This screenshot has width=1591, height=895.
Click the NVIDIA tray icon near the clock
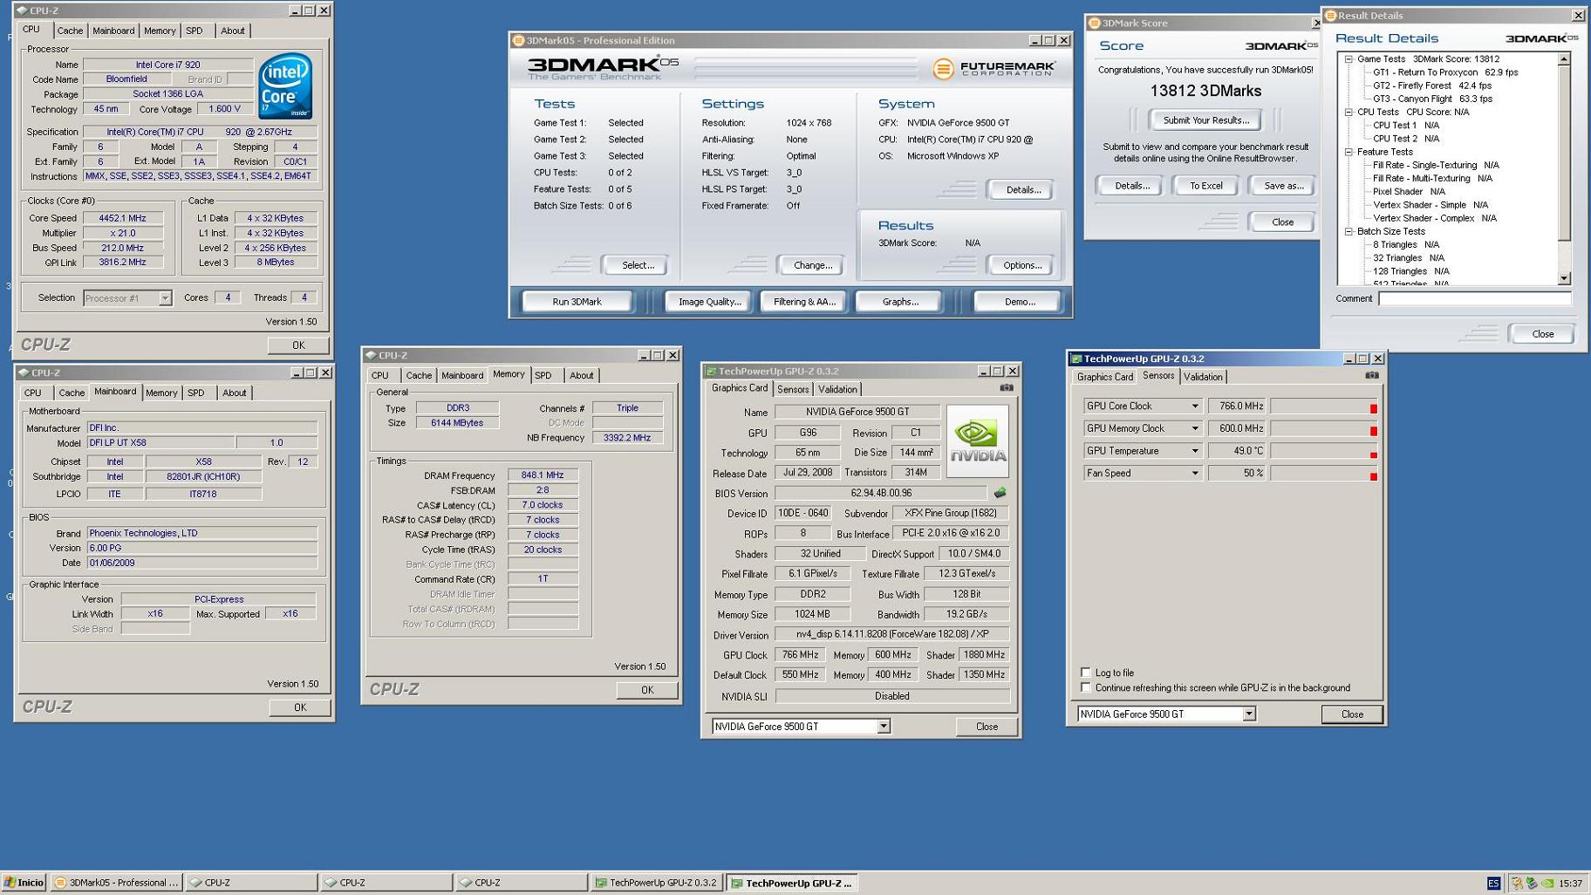1547,883
